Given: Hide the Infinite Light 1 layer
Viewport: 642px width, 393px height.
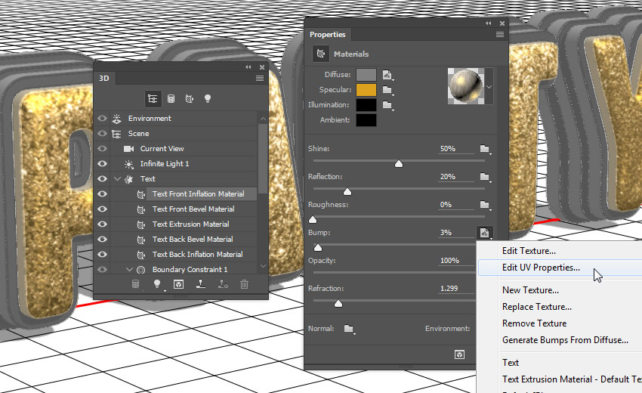Looking at the screenshot, I should pos(103,164).
